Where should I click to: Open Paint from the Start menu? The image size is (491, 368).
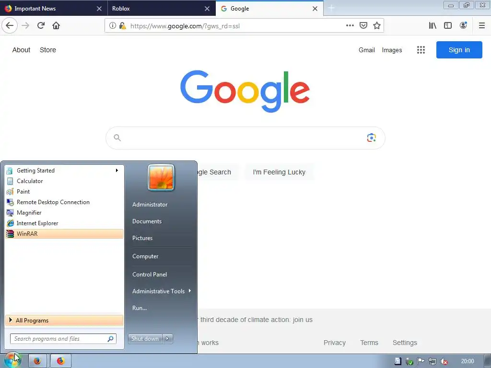65,192
